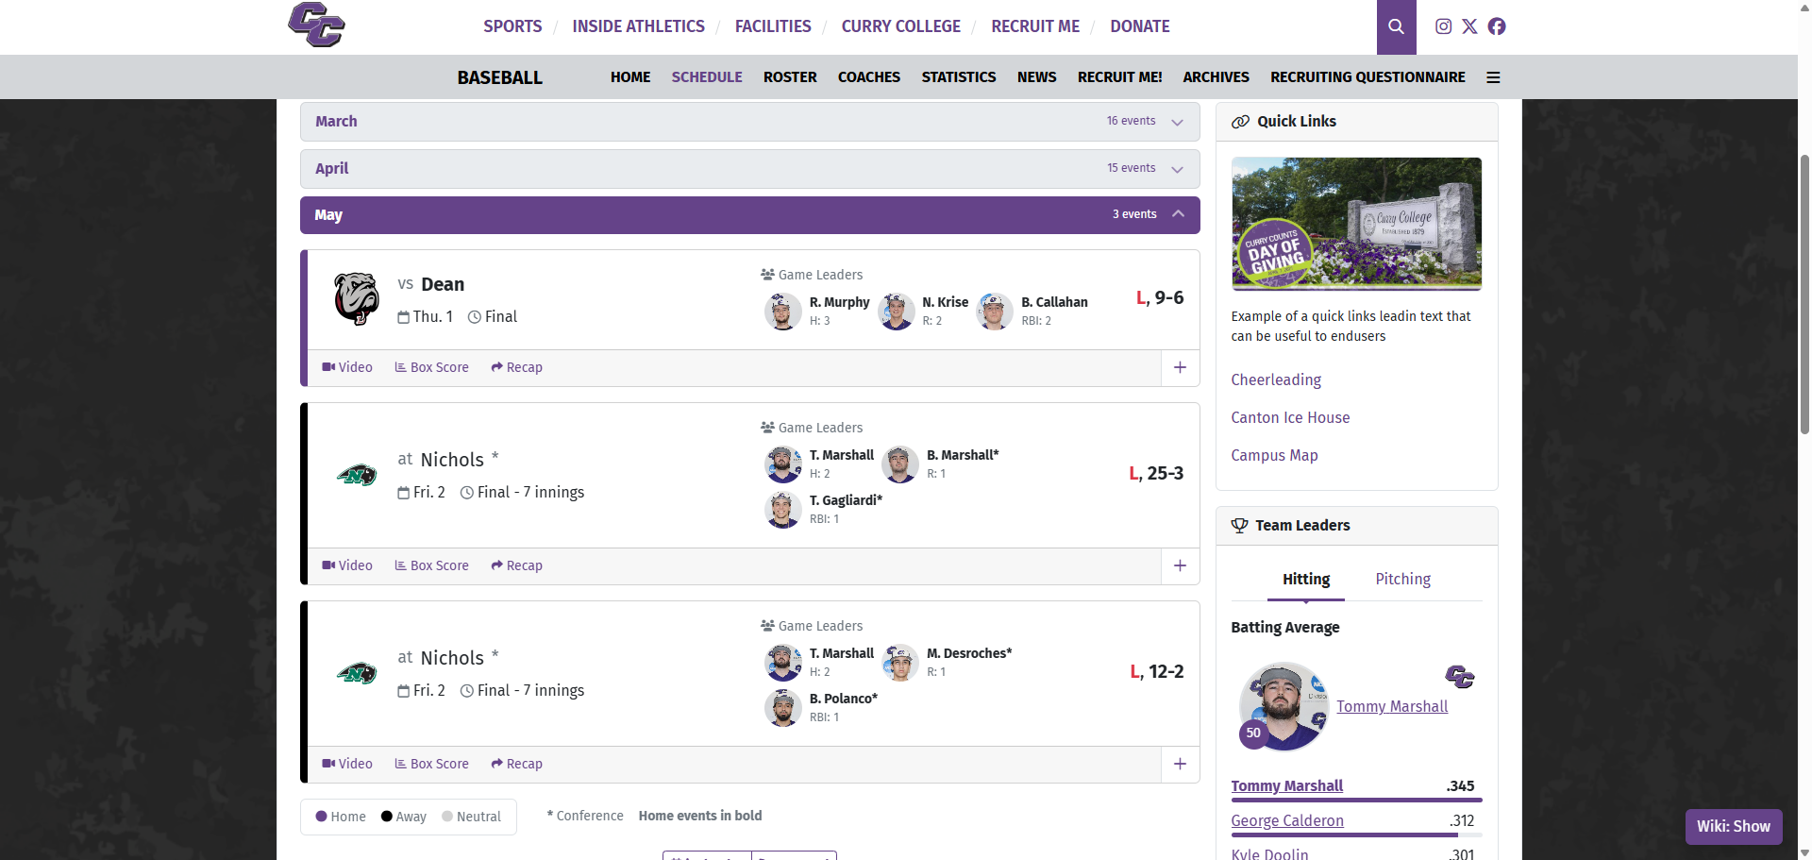Open the ROSTER page

pos(790,77)
